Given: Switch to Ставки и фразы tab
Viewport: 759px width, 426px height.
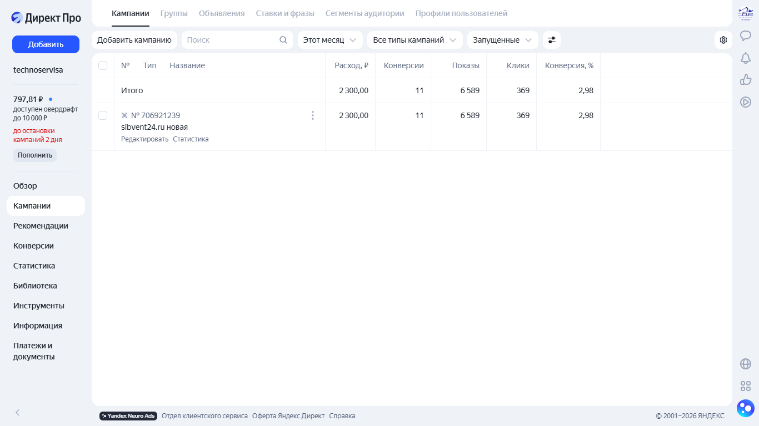Looking at the screenshot, I should click(285, 13).
